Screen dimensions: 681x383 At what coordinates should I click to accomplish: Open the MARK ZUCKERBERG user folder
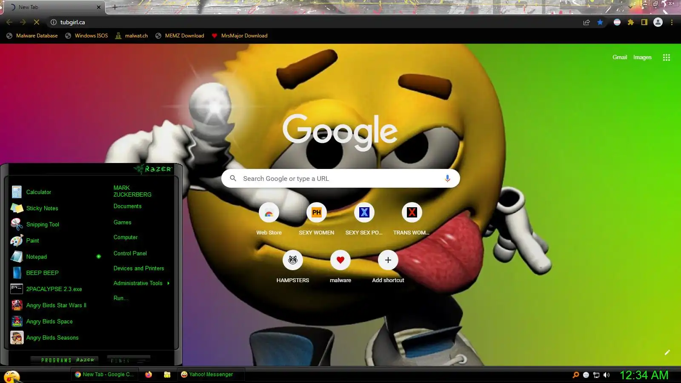(x=132, y=191)
